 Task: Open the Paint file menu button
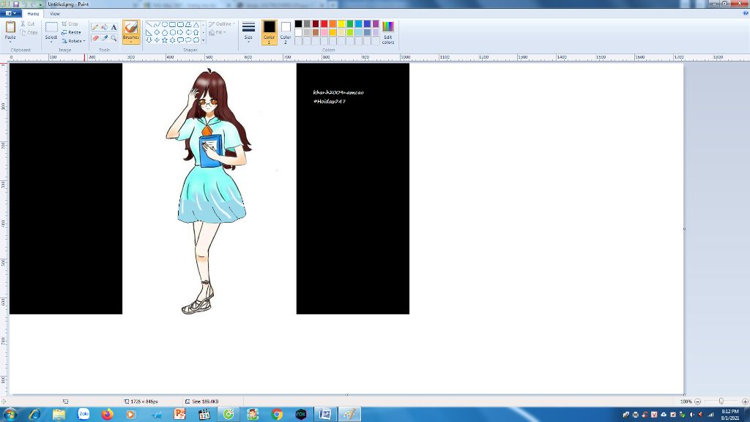click(x=10, y=13)
